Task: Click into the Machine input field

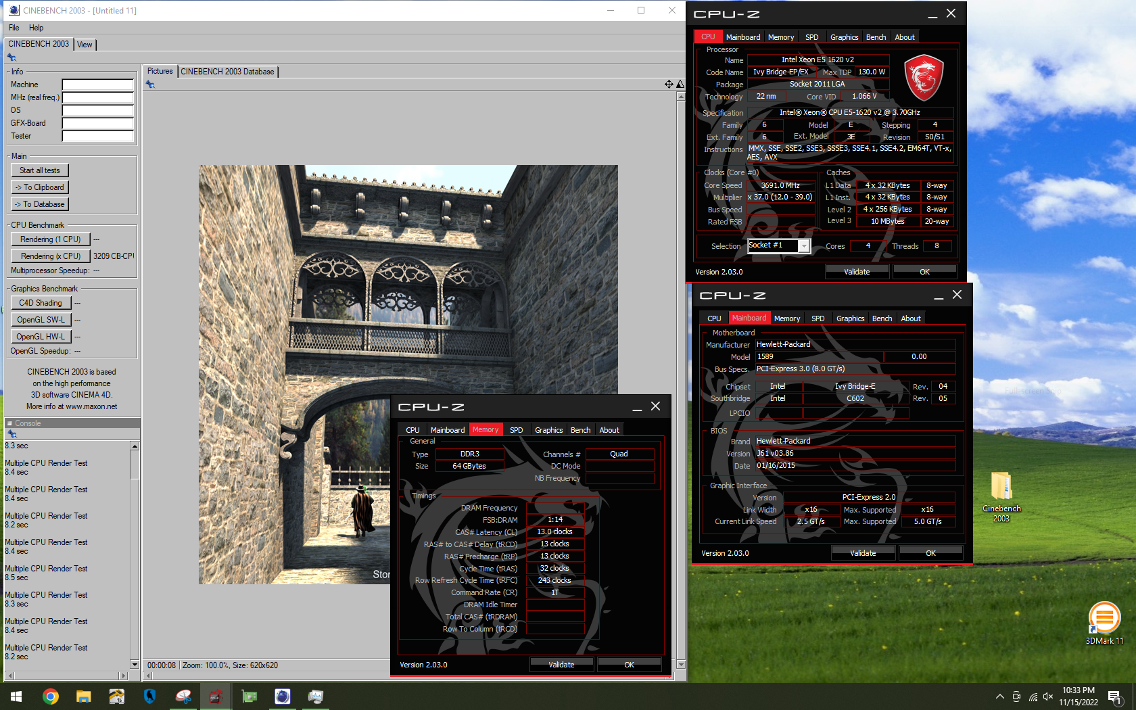Action: tap(98, 85)
